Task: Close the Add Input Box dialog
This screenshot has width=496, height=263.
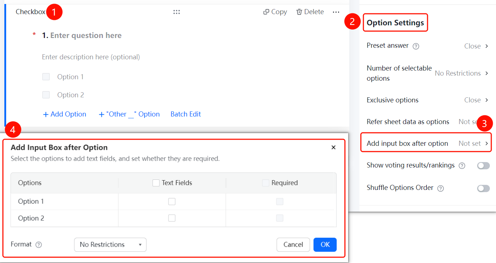Action: coord(334,147)
